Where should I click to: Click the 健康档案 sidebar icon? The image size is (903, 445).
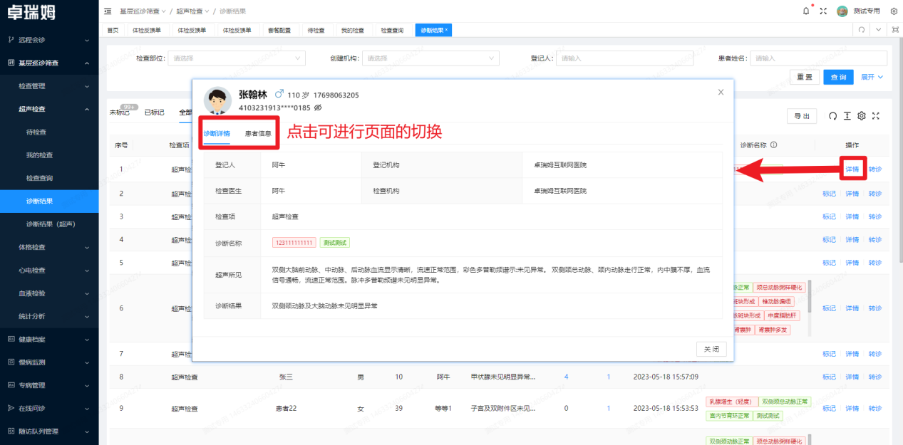click(x=11, y=339)
